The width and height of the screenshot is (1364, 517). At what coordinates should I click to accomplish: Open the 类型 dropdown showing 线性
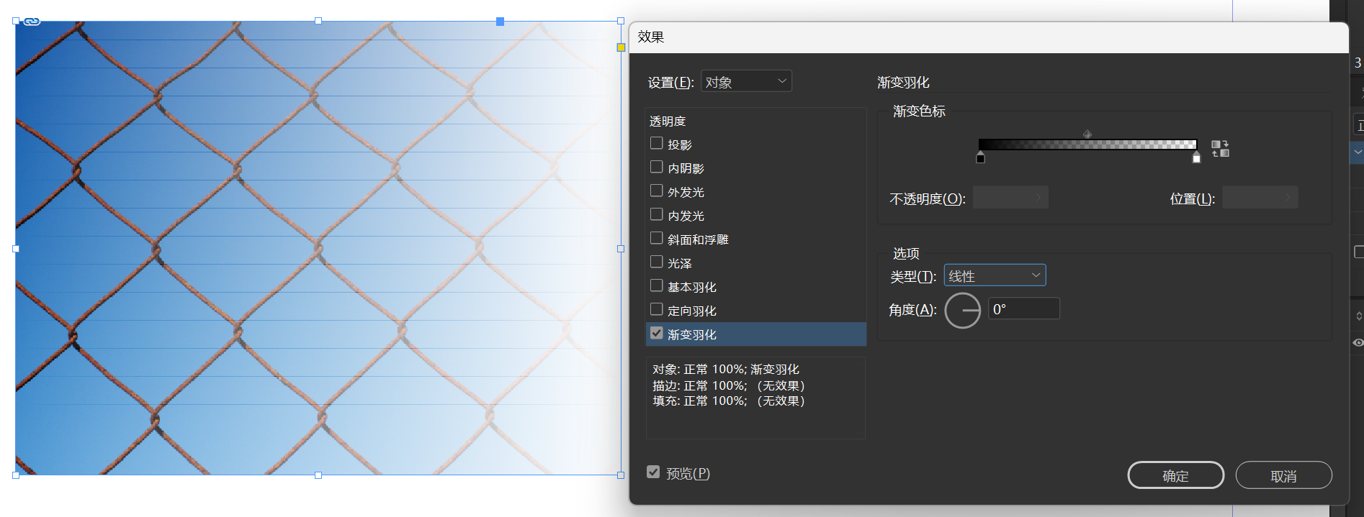click(995, 275)
